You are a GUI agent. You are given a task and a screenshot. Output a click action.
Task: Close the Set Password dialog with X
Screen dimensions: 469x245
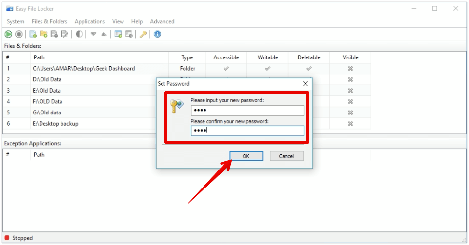click(306, 84)
